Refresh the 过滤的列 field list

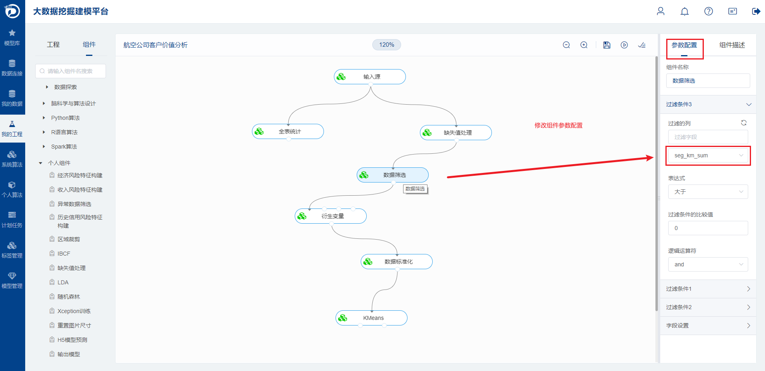point(744,123)
